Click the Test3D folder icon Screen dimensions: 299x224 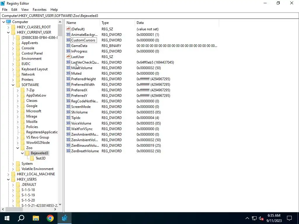32,158
